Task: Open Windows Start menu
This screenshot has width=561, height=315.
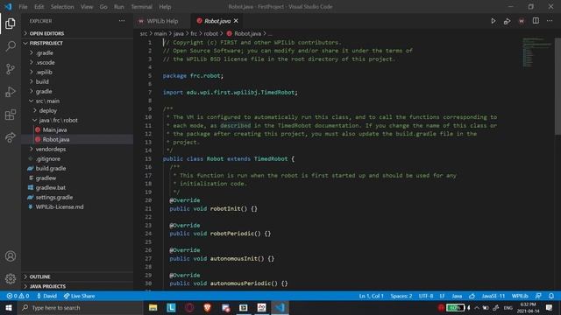Action: 9,307
